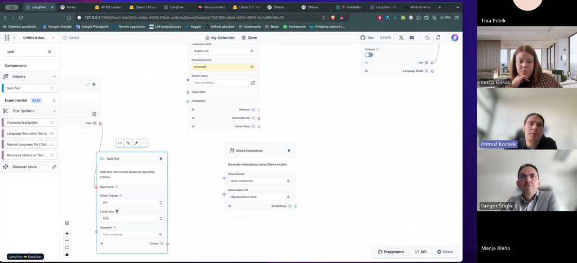Open the Untitled document dropdown
This screenshot has width=577, height=263.
tap(39, 38)
